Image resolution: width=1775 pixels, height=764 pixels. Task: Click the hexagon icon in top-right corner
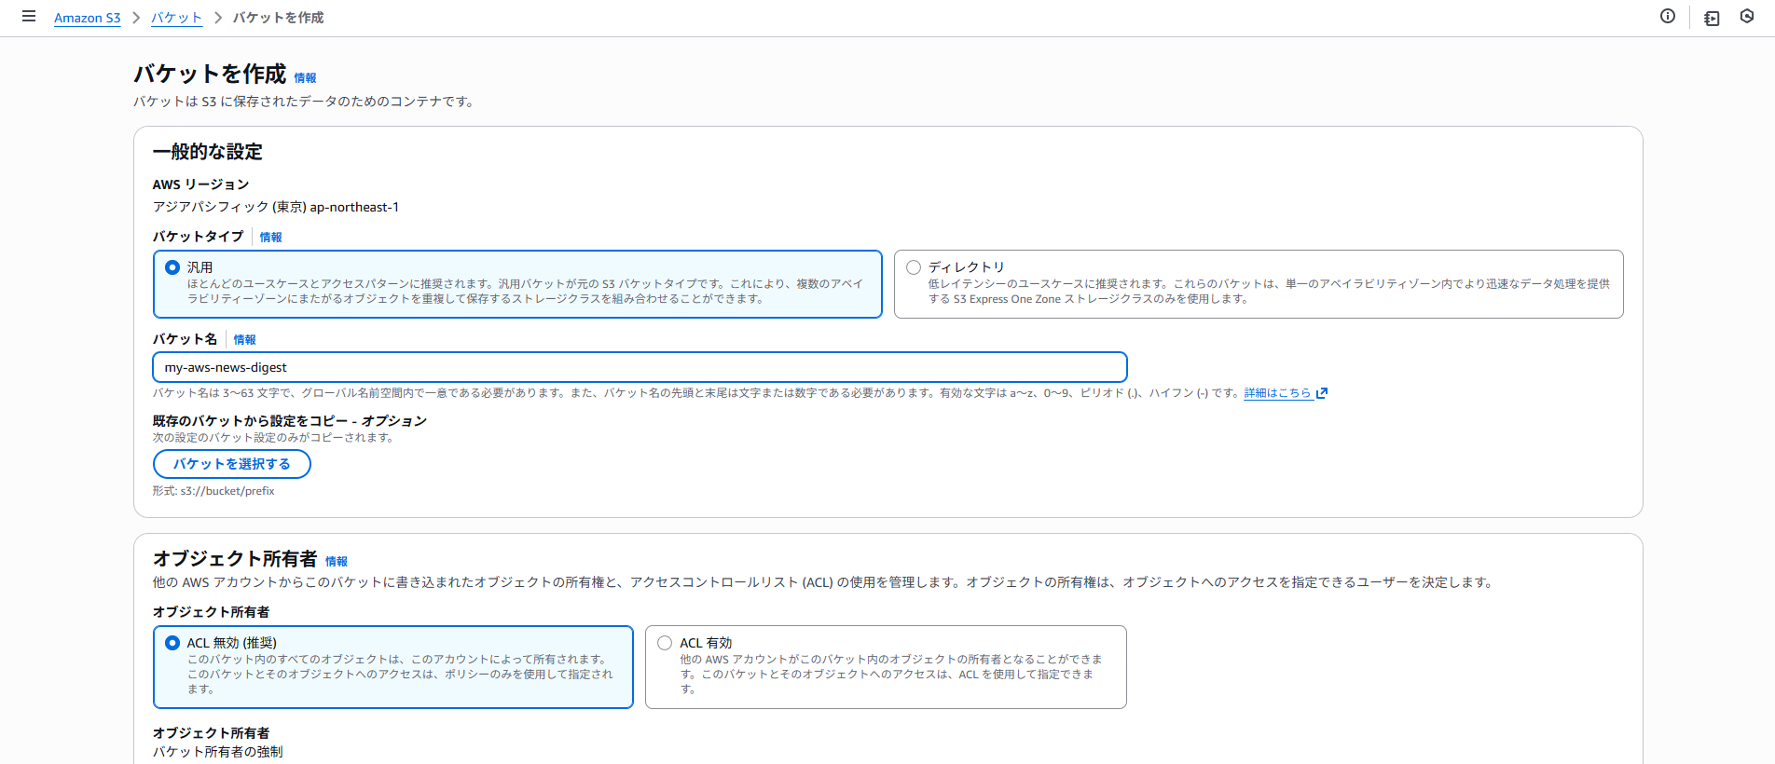pos(1747,16)
